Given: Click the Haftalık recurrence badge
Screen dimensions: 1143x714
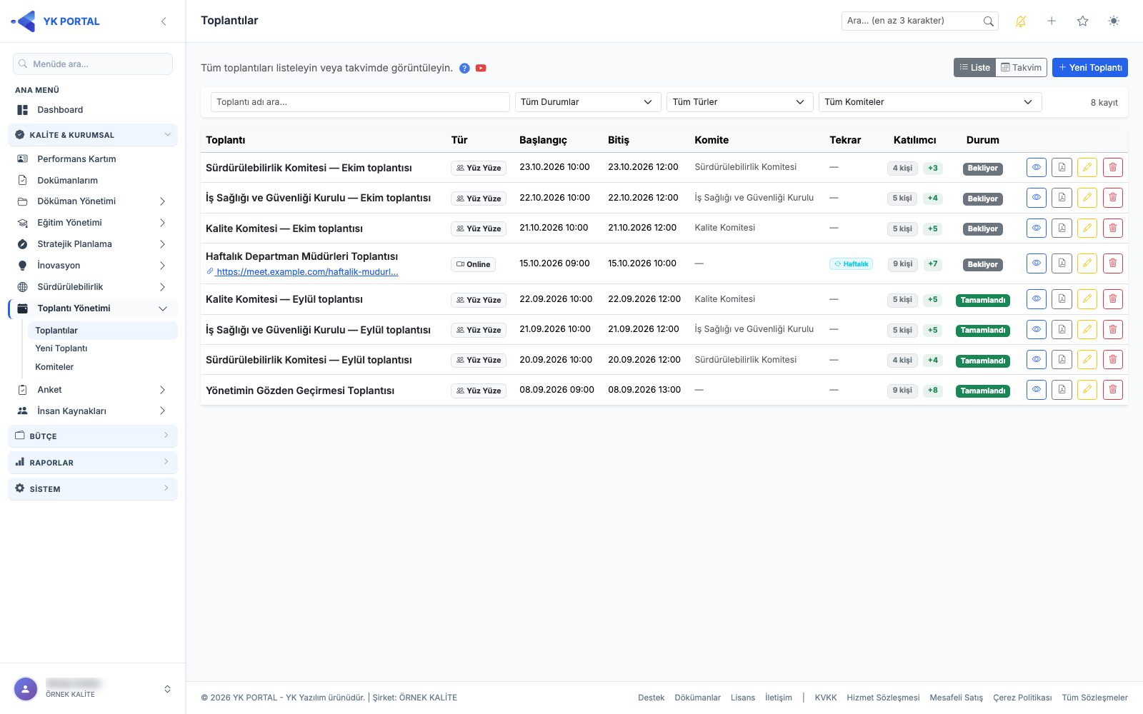Looking at the screenshot, I should 851,264.
